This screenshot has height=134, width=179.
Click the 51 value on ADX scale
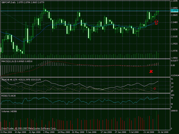pyautogui.click(x=172, y=79)
